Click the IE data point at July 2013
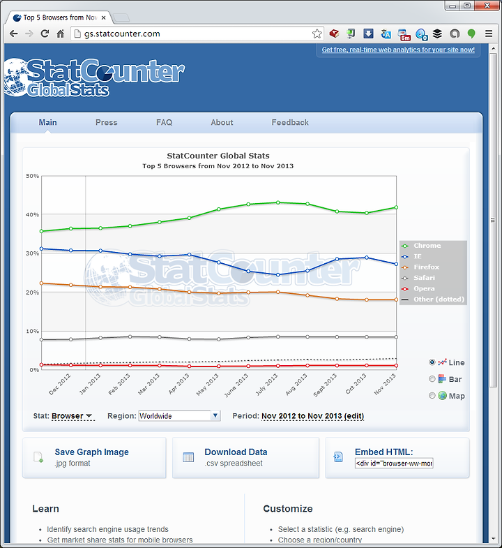The height and width of the screenshot is (548, 502). pos(278,275)
